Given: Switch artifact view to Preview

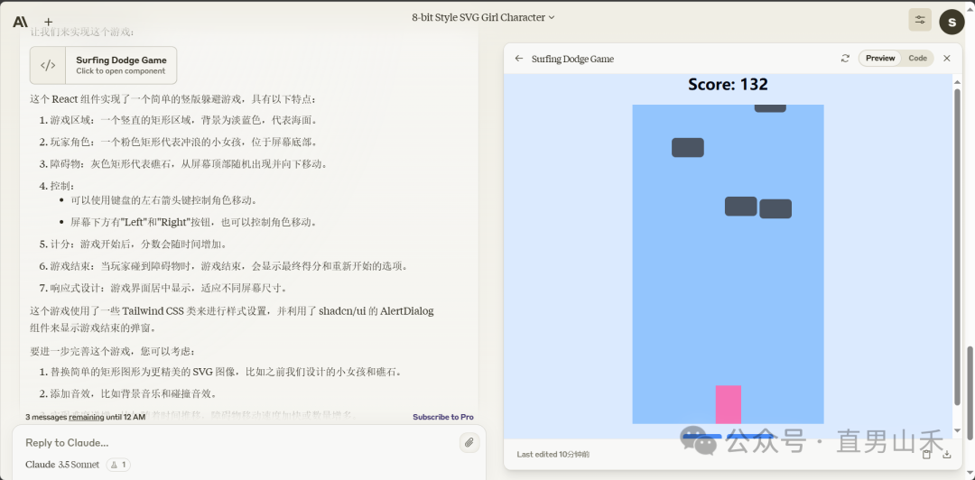Looking at the screenshot, I should [x=880, y=59].
